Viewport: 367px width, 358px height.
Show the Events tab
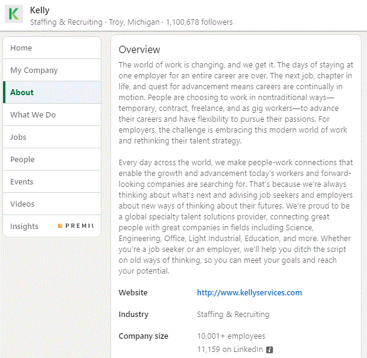[22, 182]
